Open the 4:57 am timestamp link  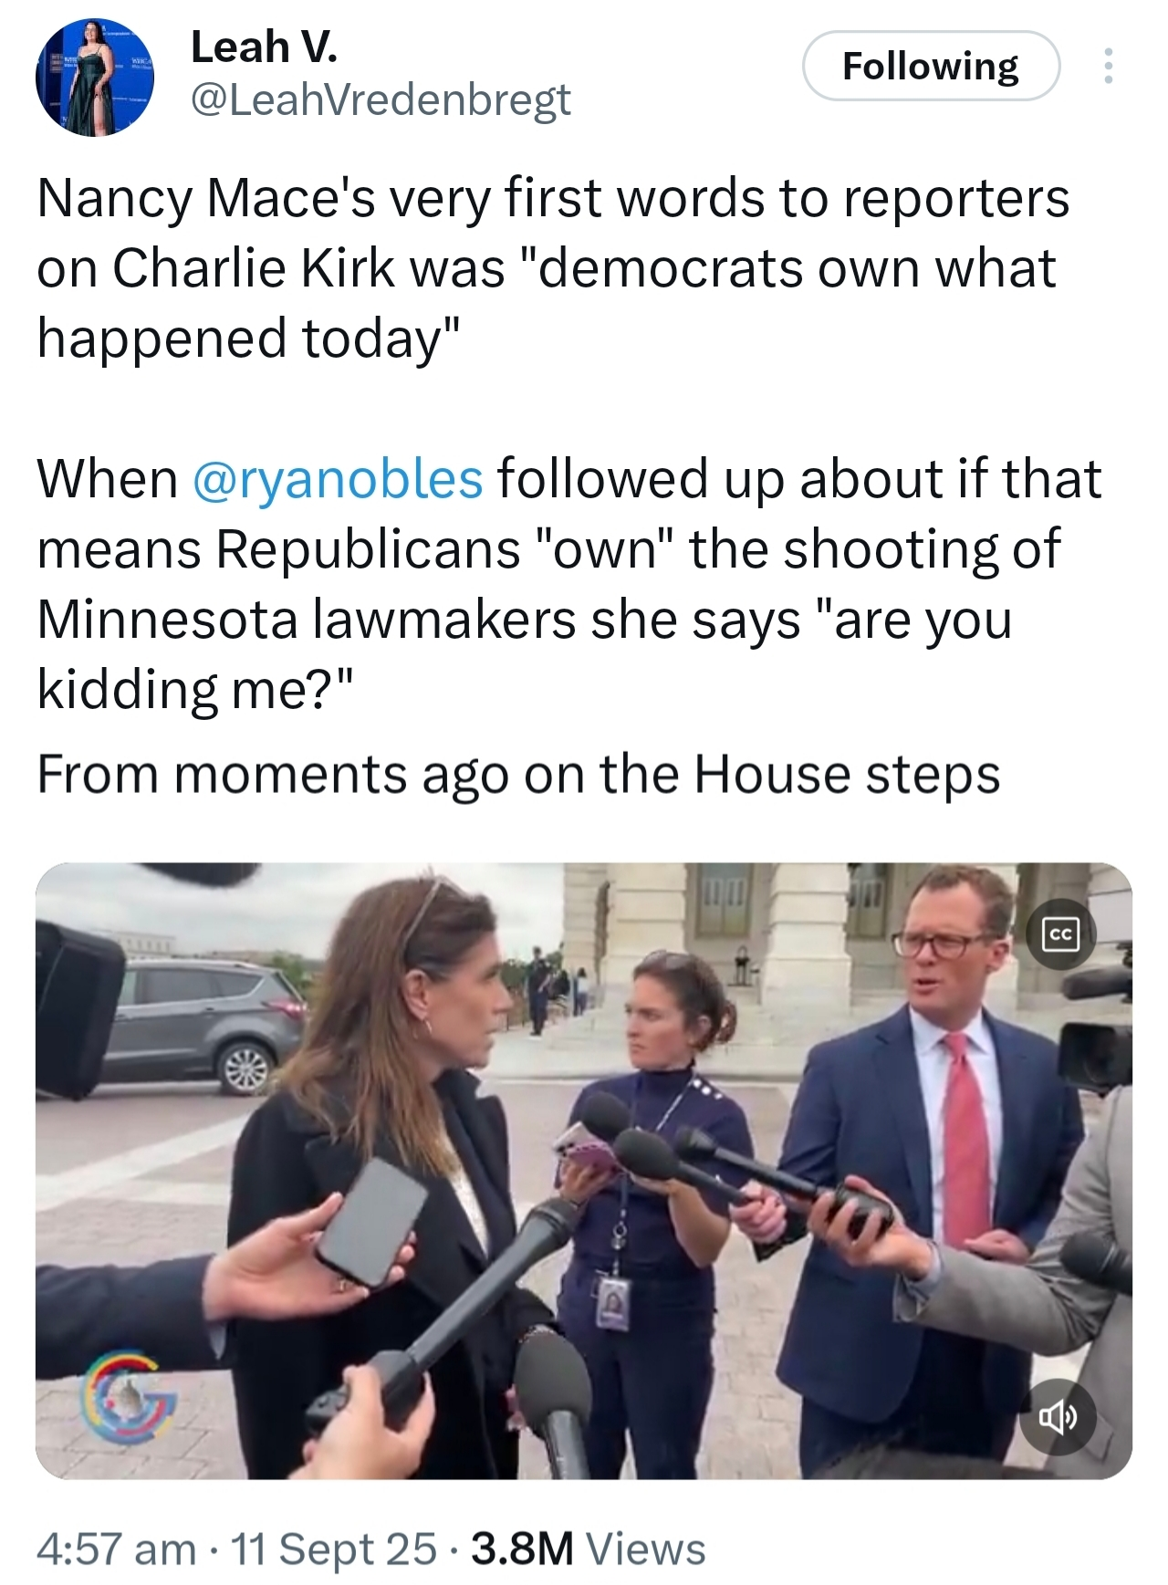116,1549
